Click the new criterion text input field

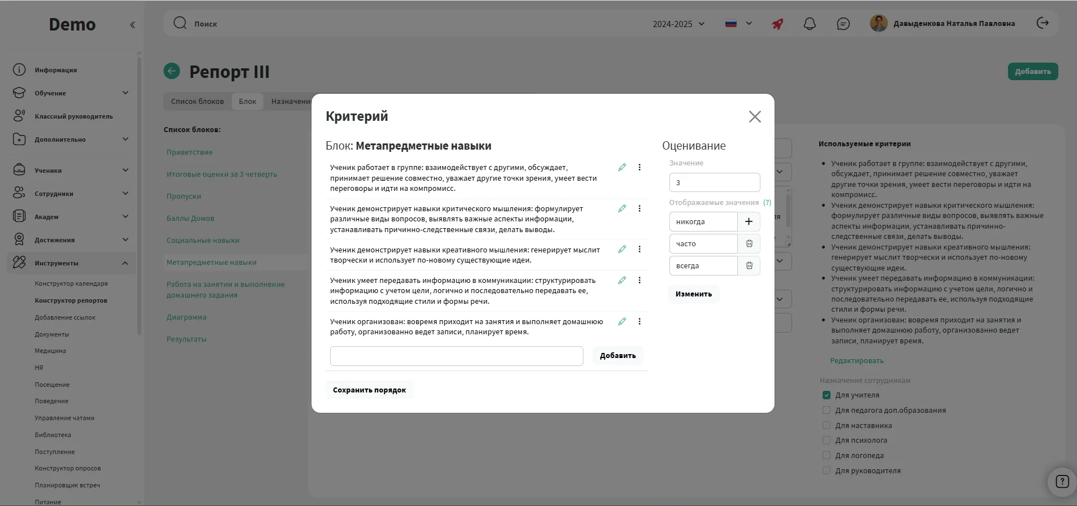pyautogui.click(x=456, y=356)
